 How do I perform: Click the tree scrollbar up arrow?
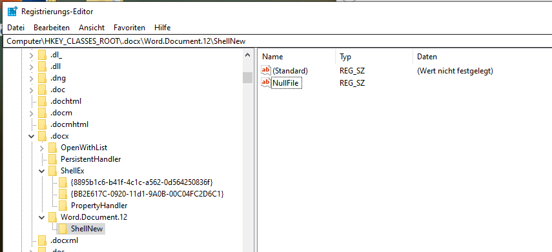247,55
